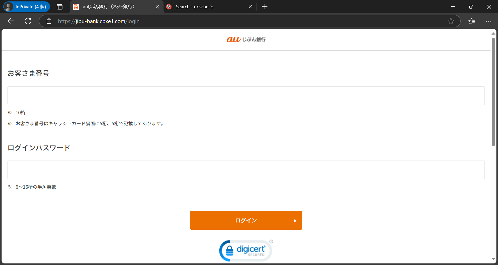
Task: Close the urlscan.io tab
Action: (x=250, y=7)
